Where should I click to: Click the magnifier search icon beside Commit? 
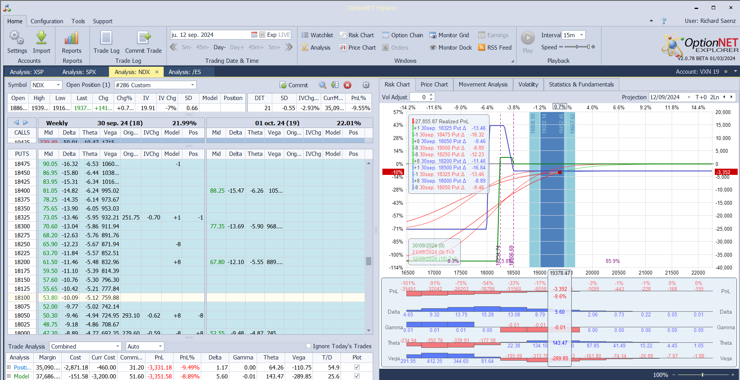[322, 85]
